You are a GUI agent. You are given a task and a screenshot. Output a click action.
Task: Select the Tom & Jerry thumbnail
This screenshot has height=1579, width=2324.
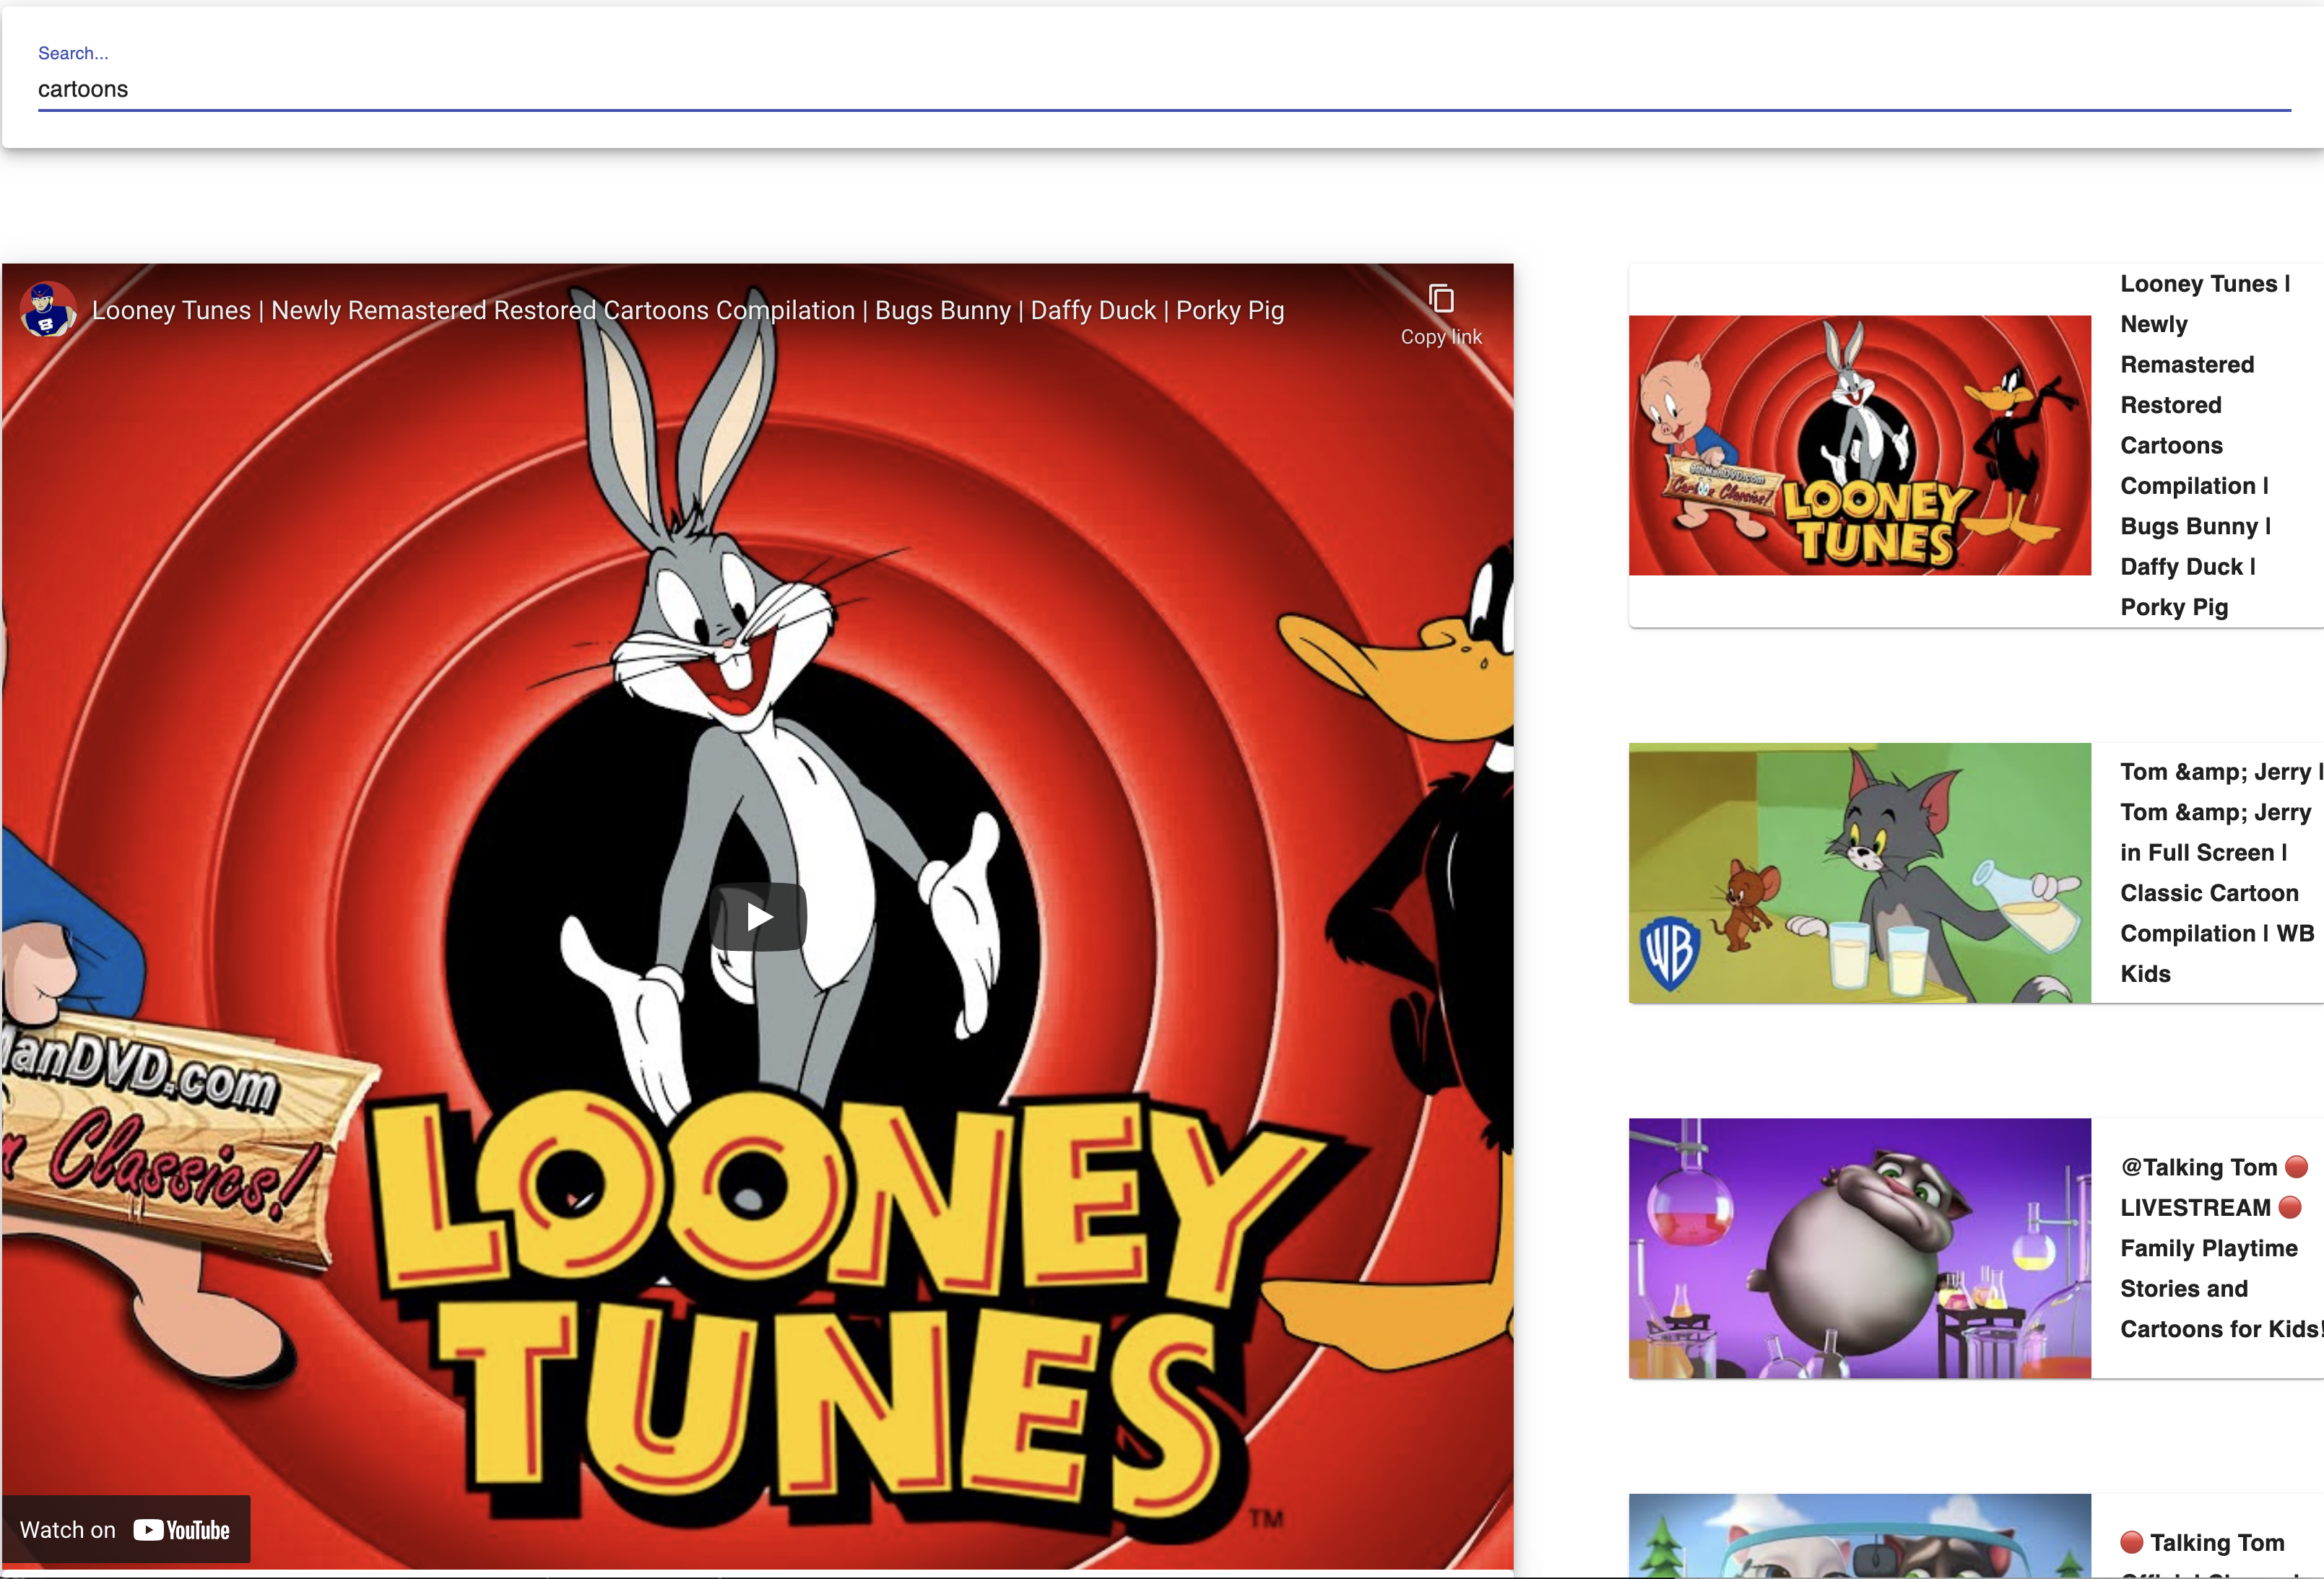pyautogui.click(x=1859, y=873)
